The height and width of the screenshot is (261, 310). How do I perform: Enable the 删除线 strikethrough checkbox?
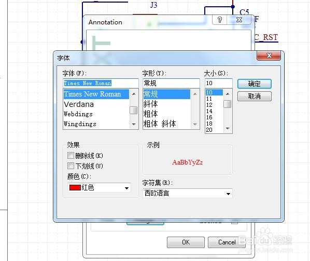[71, 156]
